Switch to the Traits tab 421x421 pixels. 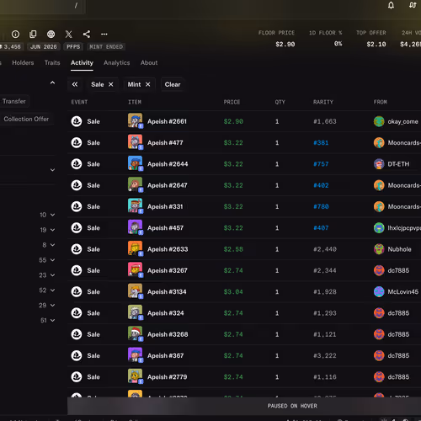click(x=52, y=62)
